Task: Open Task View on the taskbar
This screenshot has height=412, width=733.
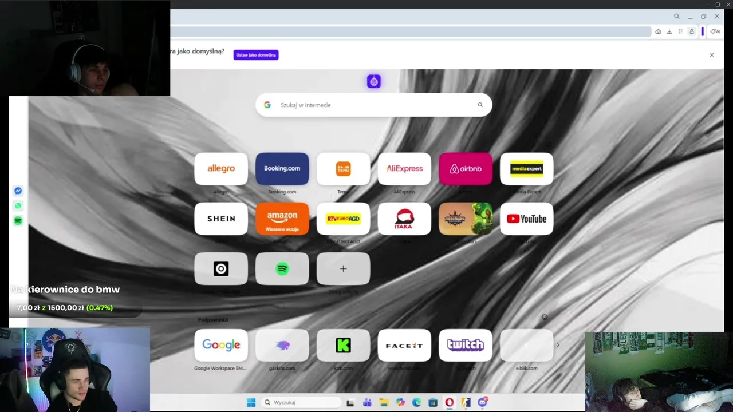Action: point(350,403)
